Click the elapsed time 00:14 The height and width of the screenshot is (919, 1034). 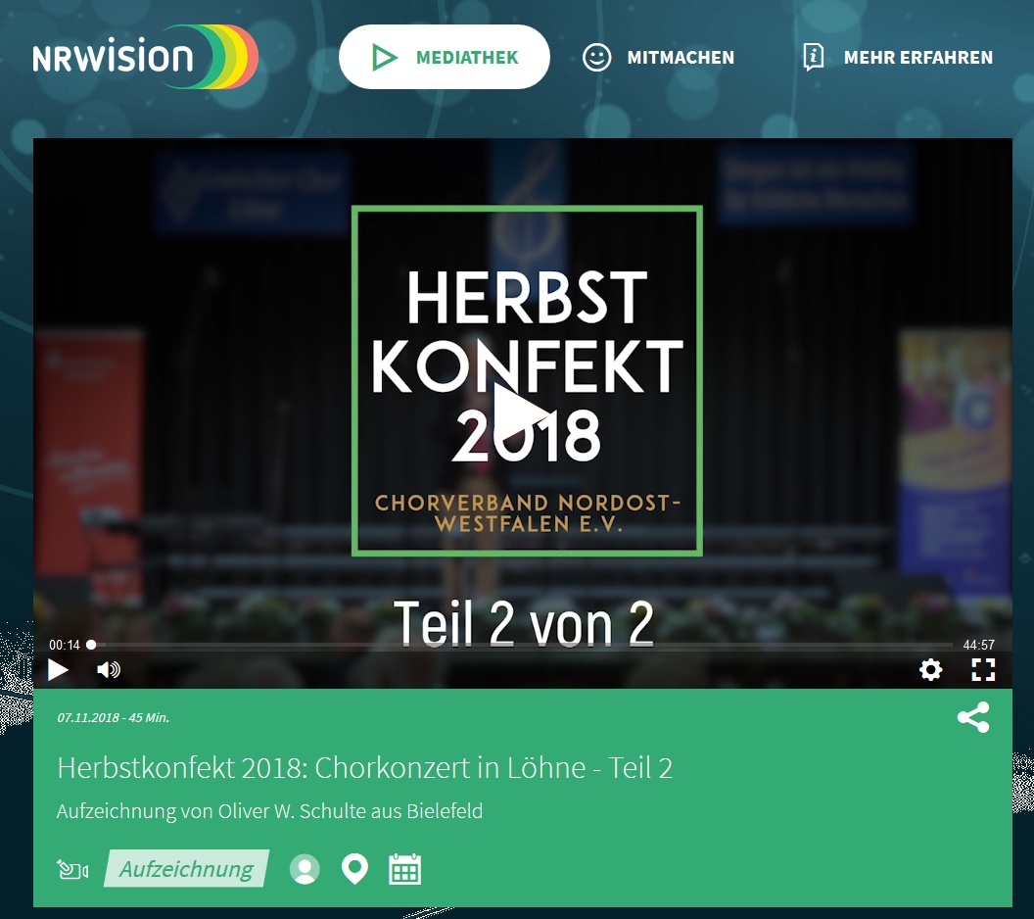(x=64, y=646)
